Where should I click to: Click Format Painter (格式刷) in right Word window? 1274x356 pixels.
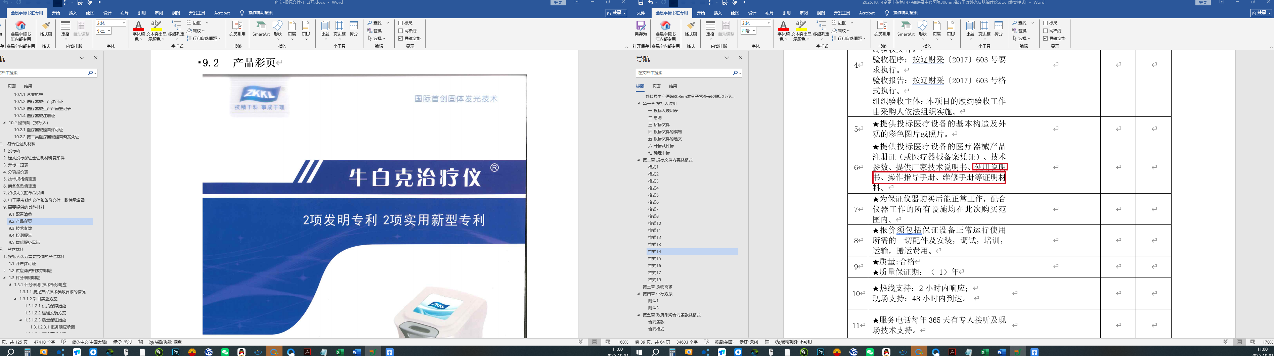pyautogui.click(x=691, y=29)
